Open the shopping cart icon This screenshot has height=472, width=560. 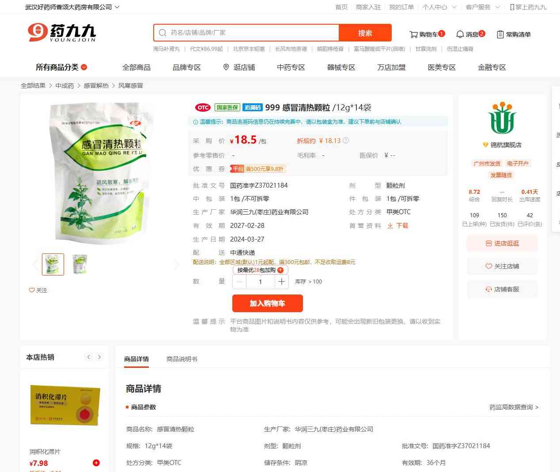[414, 34]
